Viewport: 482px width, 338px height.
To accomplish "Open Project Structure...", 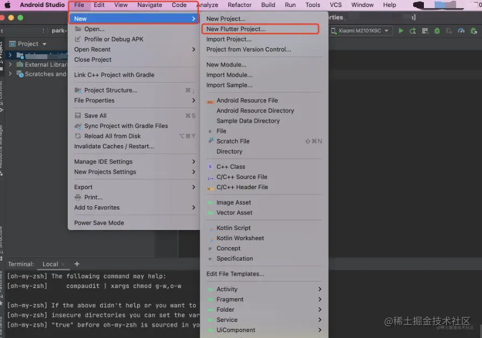I will click(134, 90).
